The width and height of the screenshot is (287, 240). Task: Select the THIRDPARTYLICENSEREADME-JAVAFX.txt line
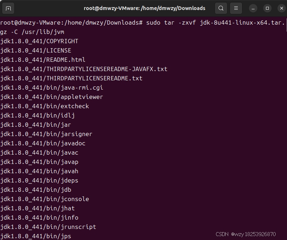click(x=84, y=69)
